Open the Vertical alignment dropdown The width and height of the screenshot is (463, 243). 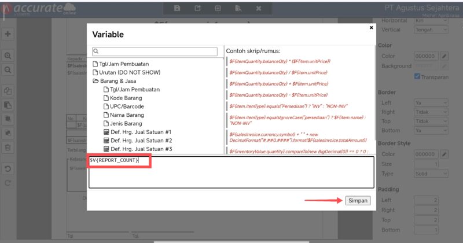click(x=431, y=30)
